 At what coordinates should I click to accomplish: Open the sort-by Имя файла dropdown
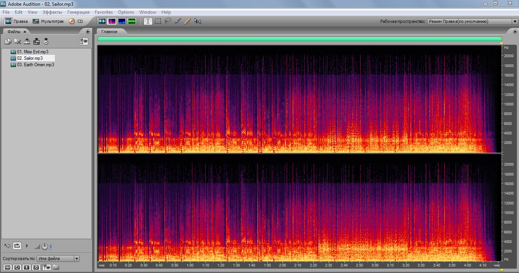tap(58, 259)
